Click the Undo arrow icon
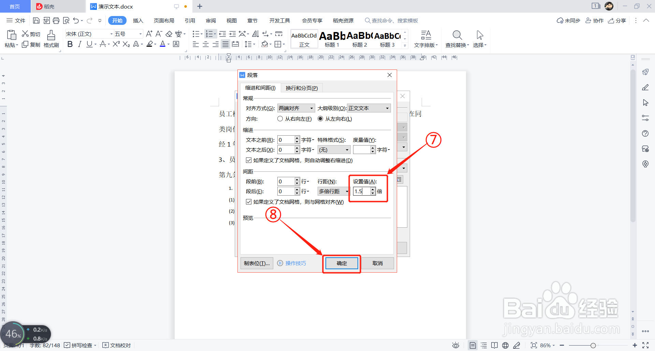 [76, 21]
